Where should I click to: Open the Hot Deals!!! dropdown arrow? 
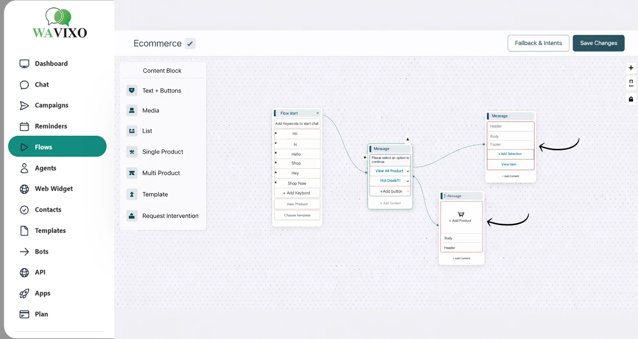pos(407,181)
